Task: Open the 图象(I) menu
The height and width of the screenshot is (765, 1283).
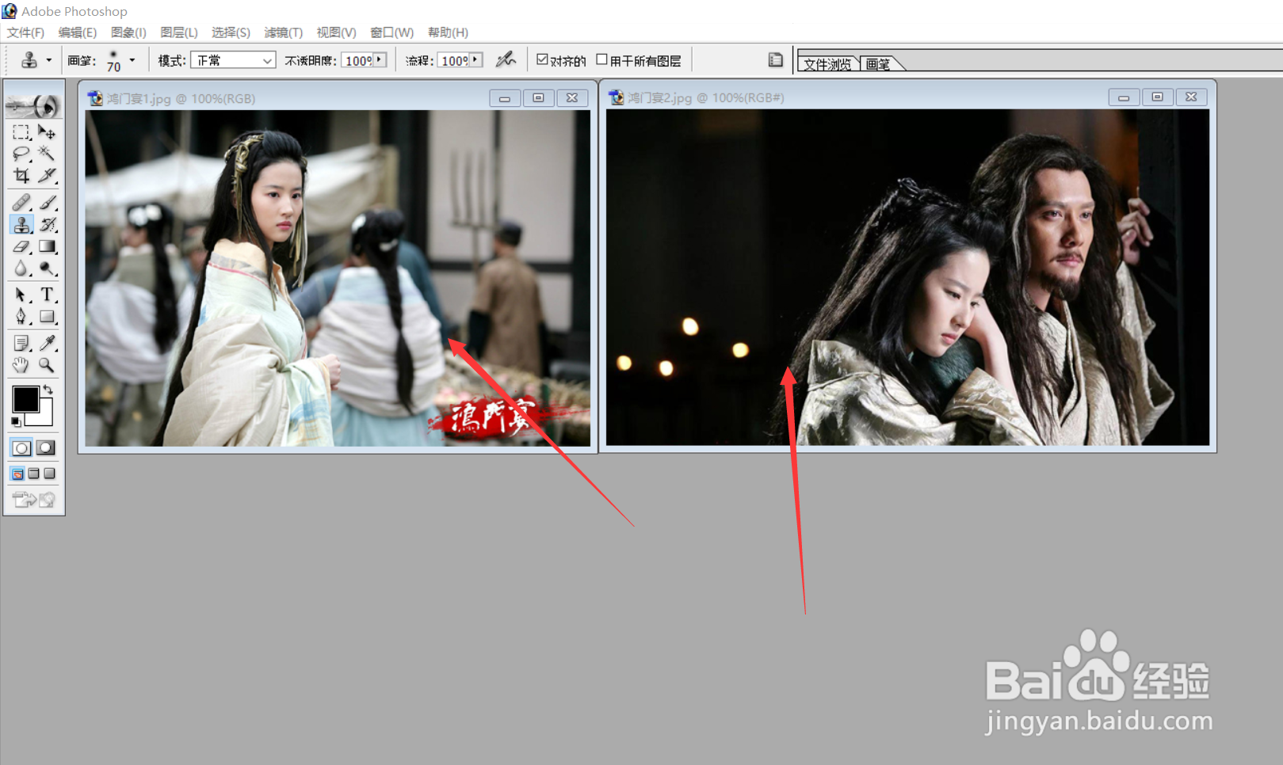Action: [x=128, y=32]
